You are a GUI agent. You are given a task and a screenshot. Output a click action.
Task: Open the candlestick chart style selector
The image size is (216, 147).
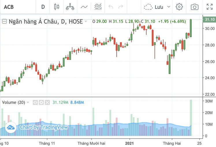[57, 7]
